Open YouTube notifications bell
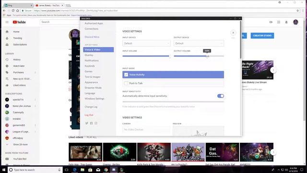 tap(286, 22)
